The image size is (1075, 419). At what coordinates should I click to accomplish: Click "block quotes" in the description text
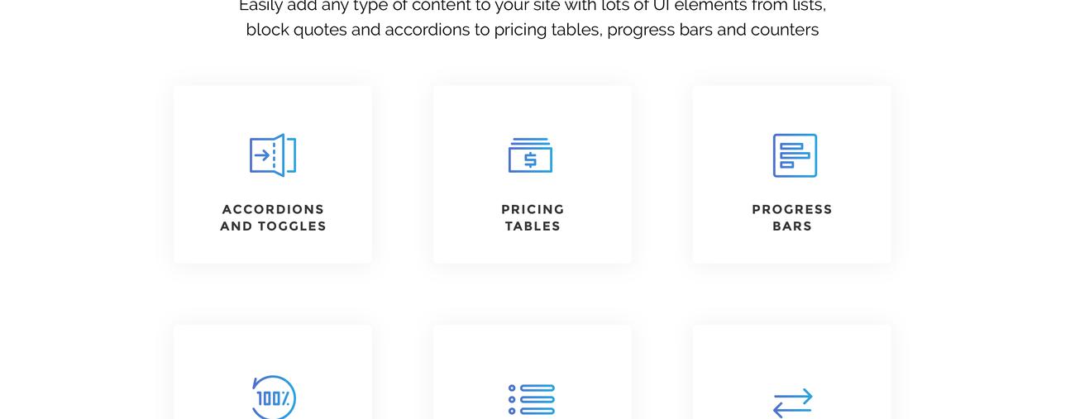[296, 31]
